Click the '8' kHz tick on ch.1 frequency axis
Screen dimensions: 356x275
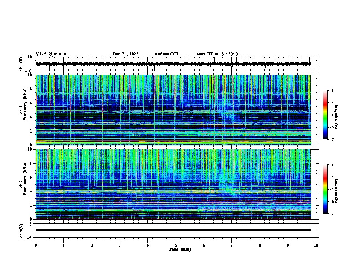click(31, 89)
